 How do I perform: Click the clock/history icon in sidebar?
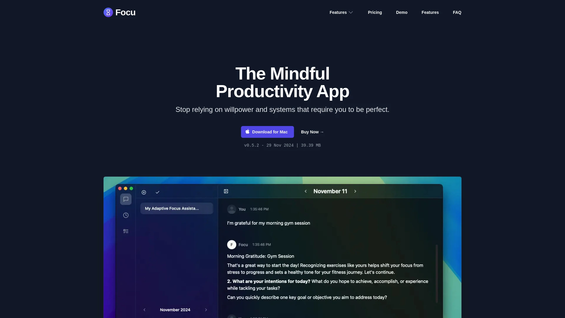(125, 215)
